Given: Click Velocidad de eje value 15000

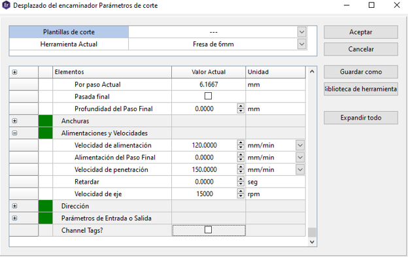Looking at the screenshot, I should point(204,194).
